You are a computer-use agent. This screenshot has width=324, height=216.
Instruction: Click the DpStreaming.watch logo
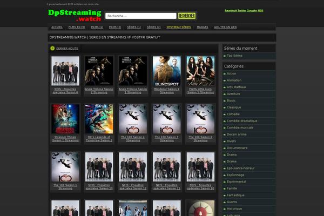pyautogui.click(x=75, y=16)
